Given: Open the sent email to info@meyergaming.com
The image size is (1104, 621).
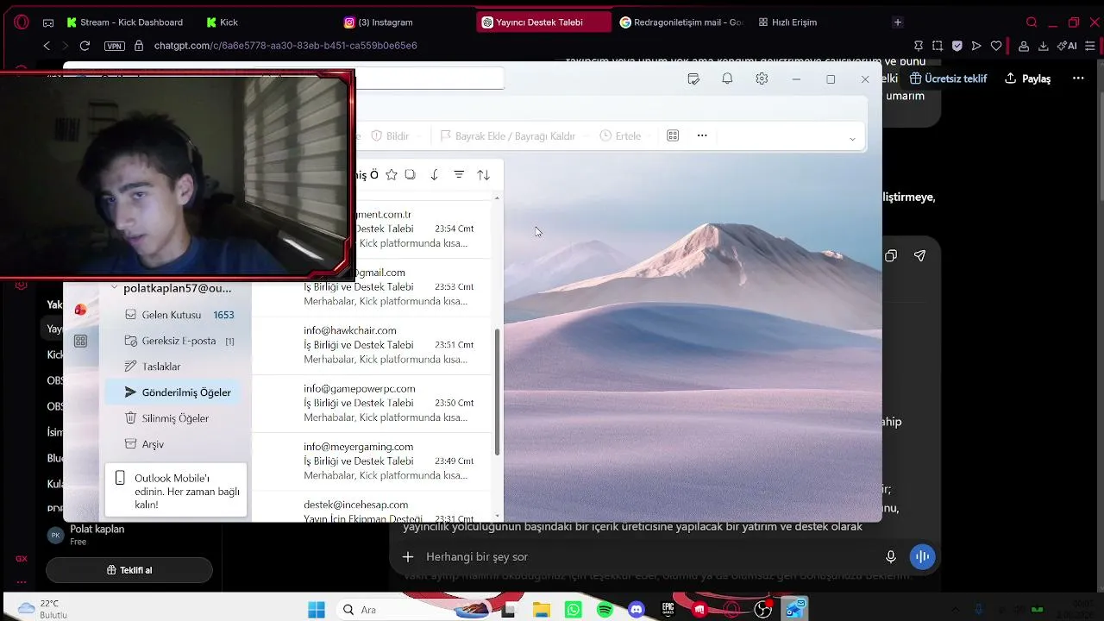Looking at the screenshot, I should [x=373, y=461].
